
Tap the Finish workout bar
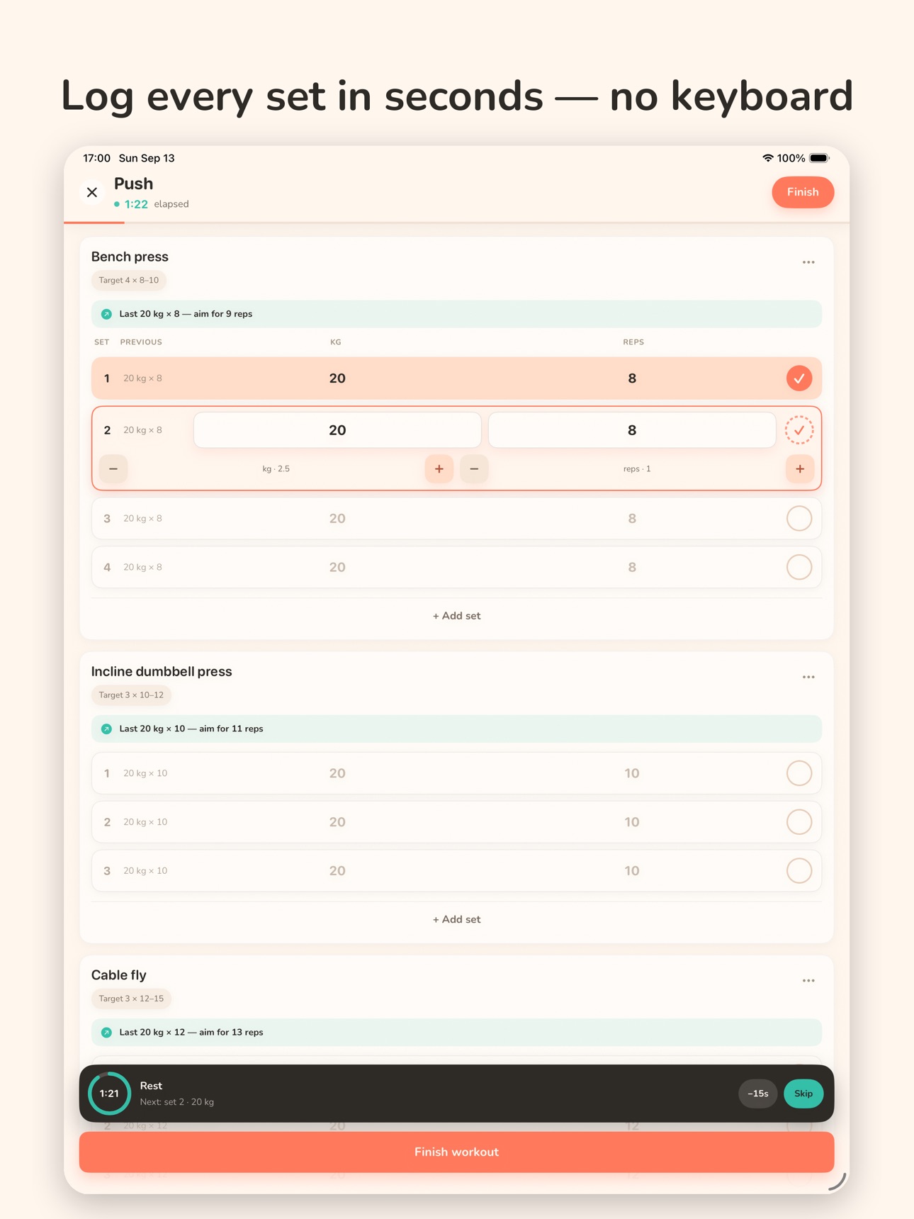point(456,1152)
